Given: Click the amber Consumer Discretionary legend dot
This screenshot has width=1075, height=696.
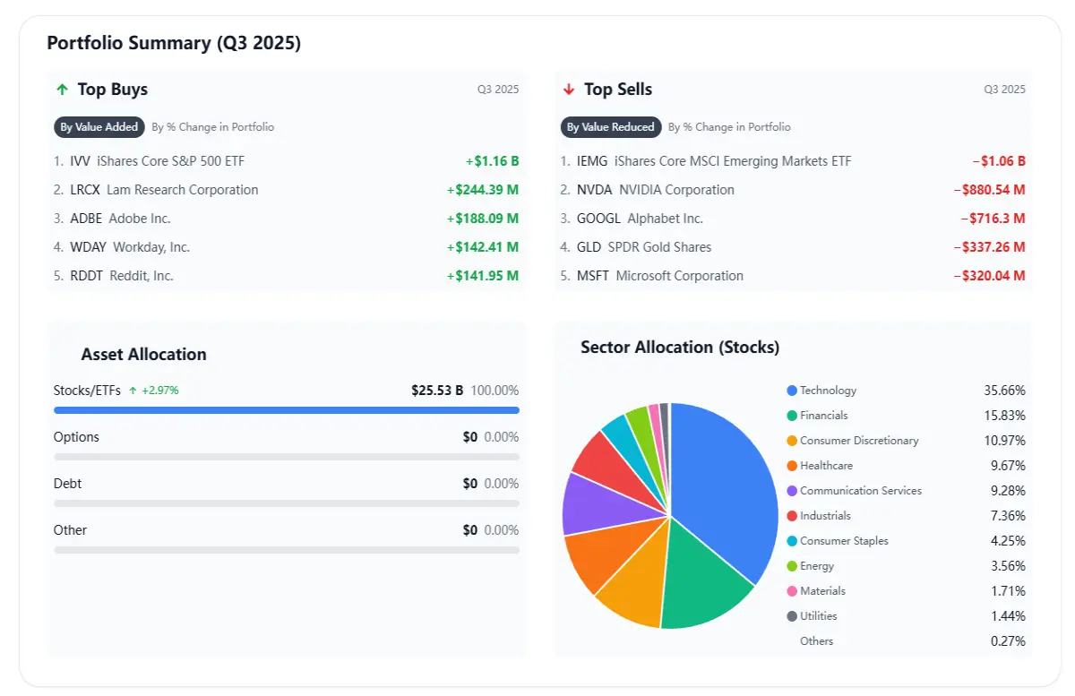Looking at the screenshot, I should (792, 441).
